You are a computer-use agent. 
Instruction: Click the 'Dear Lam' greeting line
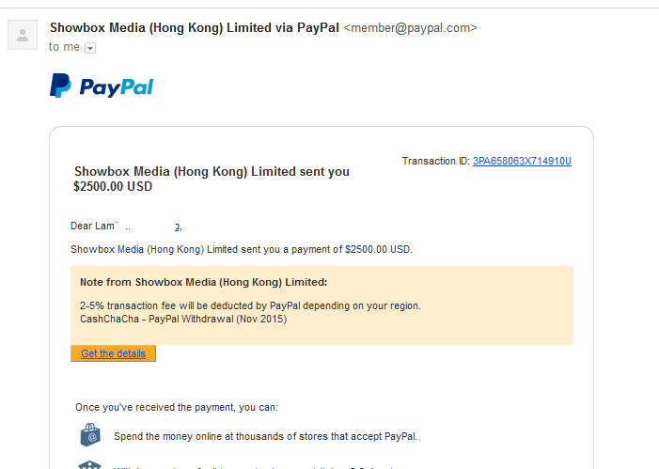pyautogui.click(x=126, y=226)
